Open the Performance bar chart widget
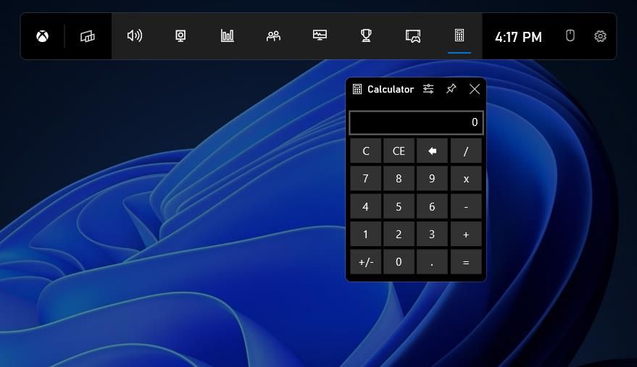 point(227,35)
